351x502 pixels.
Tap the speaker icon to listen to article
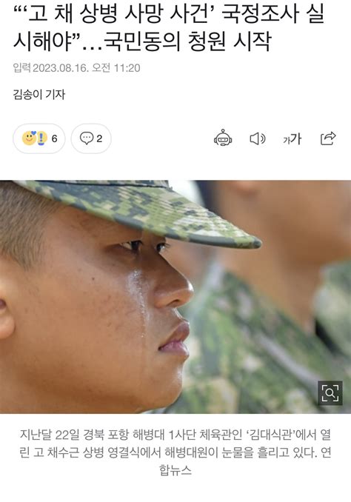coord(258,139)
